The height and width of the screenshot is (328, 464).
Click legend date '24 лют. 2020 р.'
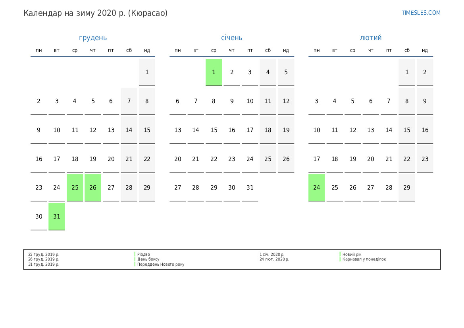pos(274,259)
